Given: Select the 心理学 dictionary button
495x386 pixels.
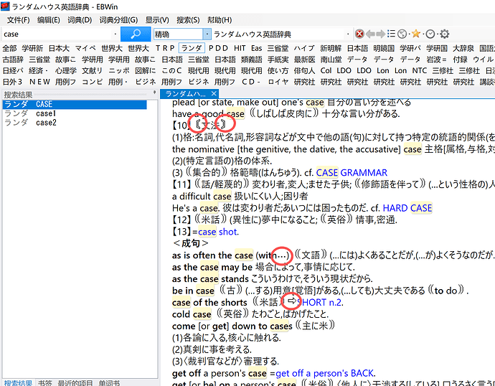Looking at the screenshot, I should point(66,71).
